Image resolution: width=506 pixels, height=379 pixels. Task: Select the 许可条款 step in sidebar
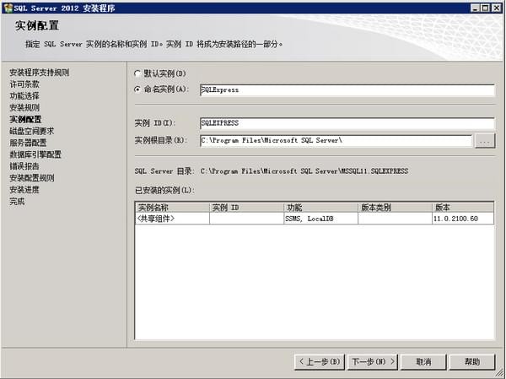(24, 84)
